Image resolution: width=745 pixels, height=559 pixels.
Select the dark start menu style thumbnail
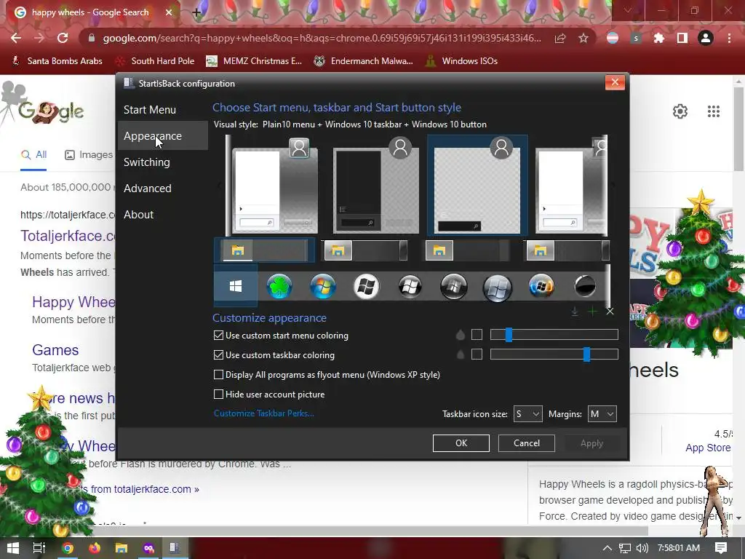[376, 186]
